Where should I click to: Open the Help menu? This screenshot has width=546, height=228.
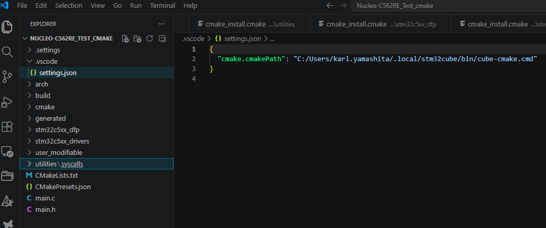pyautogui.click(x=190, y=5)
